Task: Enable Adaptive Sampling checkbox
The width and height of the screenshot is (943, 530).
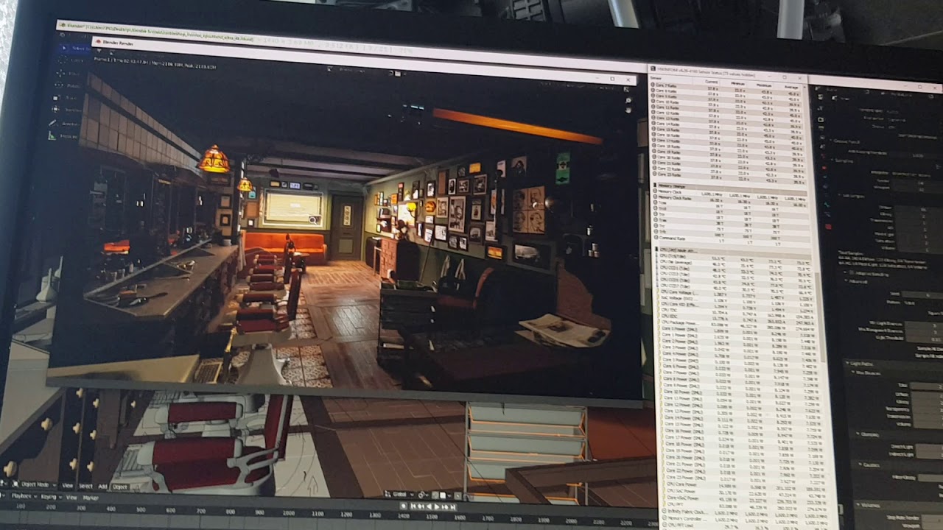Action: click(851, 273)
